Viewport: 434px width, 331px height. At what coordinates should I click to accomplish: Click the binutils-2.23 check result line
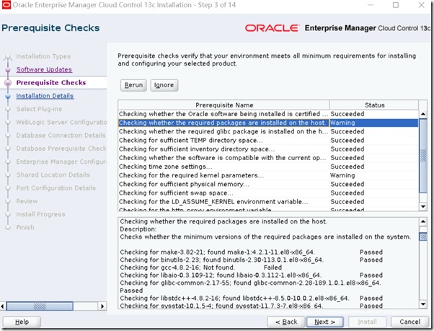252,260
